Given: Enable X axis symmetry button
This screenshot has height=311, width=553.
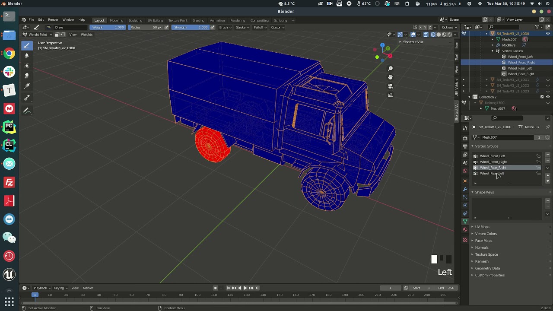Looking at the screenshot, I should point(420,27).
